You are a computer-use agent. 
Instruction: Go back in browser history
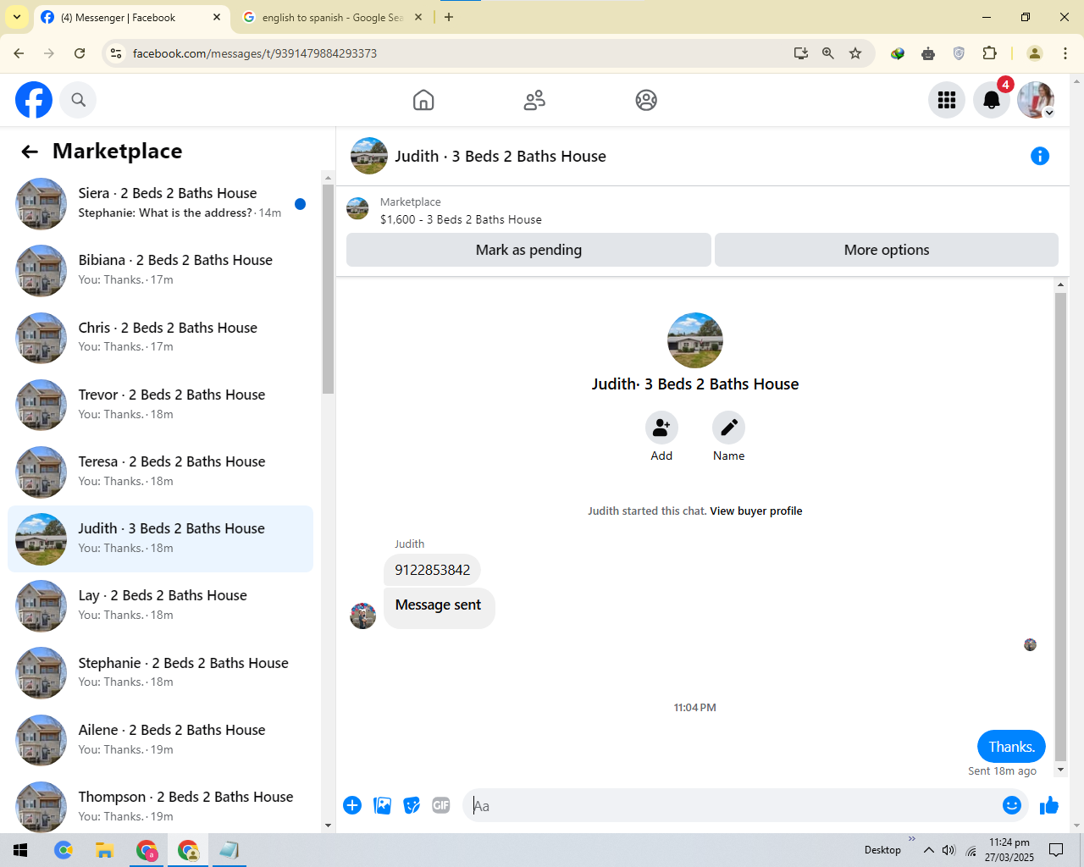tap(19, 53)
